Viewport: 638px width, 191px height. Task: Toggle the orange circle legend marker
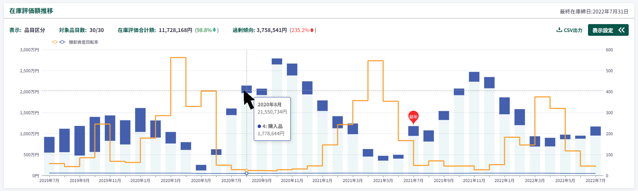pyautogui.click(x=54, y=42)
